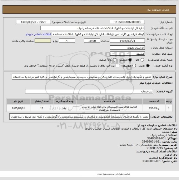Click the organization phone number under دورنگار
Image resolution: width=179 pixels, height=180 pixels.
tap(151, 142)
